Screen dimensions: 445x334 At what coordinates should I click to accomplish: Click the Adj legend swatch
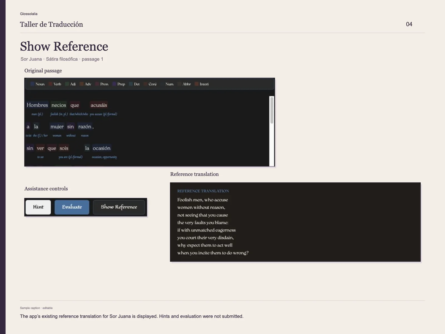(67, 84)
